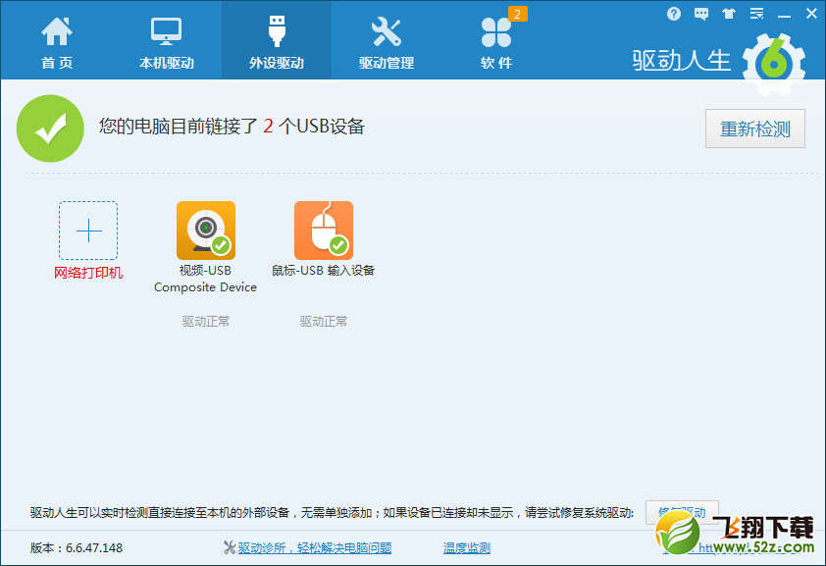Minimize the 驱动人生 window
Screen dimensions: 826x566
(x=784, y=15)
